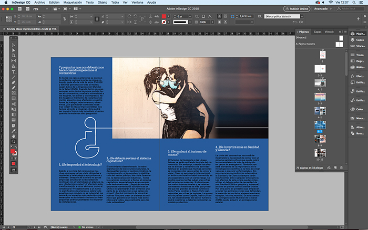This screenshot has height=230, width=368.
Task: Switch to the Capas tab
Action: (318, 32)
